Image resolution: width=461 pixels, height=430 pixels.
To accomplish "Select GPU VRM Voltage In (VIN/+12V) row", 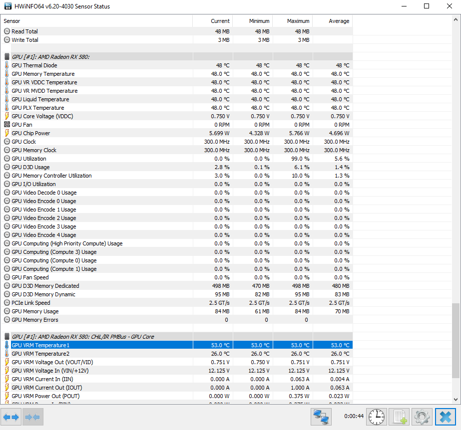I will (x=176, y=371).
